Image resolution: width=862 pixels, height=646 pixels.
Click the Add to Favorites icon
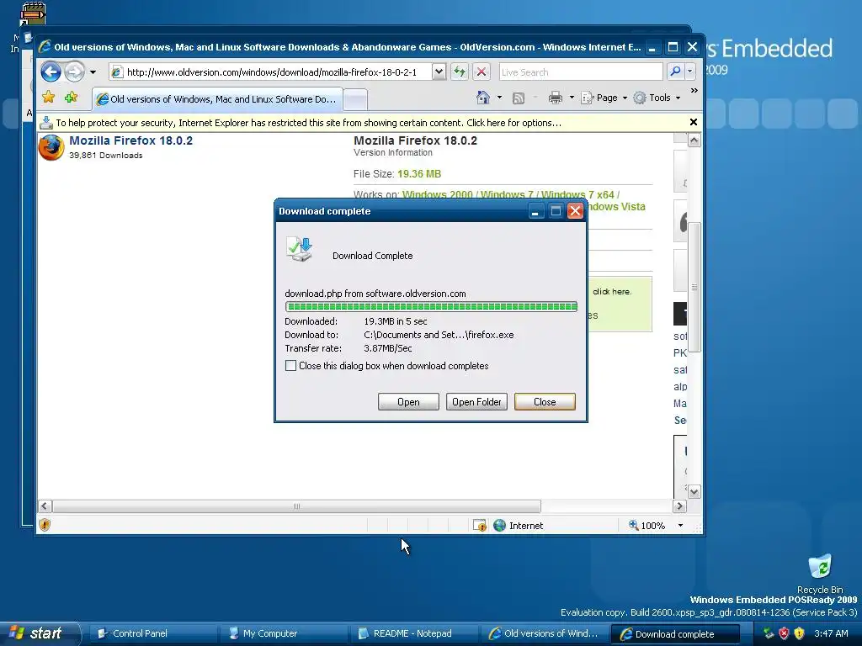[x=71, y=98]
